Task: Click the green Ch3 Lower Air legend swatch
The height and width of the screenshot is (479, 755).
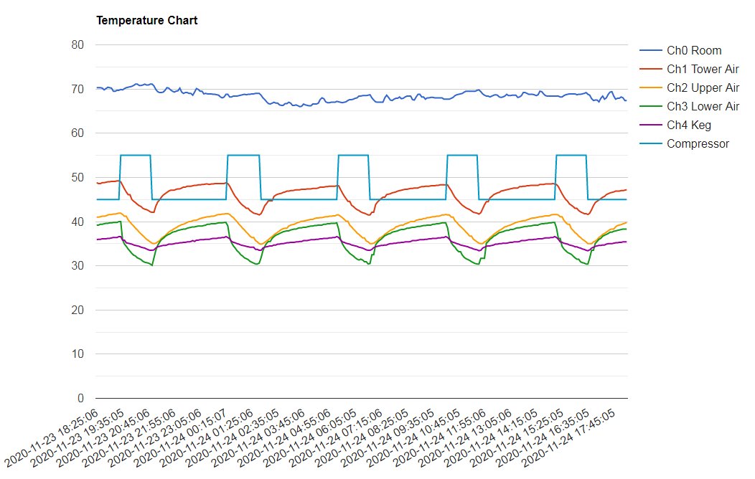Action: coord(650,106)
